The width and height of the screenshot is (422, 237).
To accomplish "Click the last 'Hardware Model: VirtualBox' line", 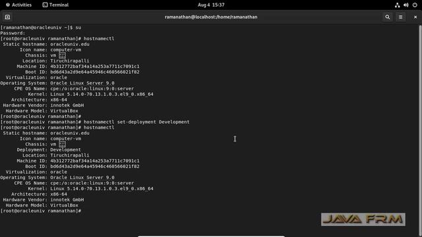I will [x=42, y=205].
